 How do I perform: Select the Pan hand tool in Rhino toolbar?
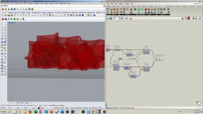tap(29, 15)
